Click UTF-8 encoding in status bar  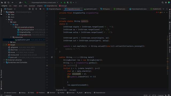[154, 95]
